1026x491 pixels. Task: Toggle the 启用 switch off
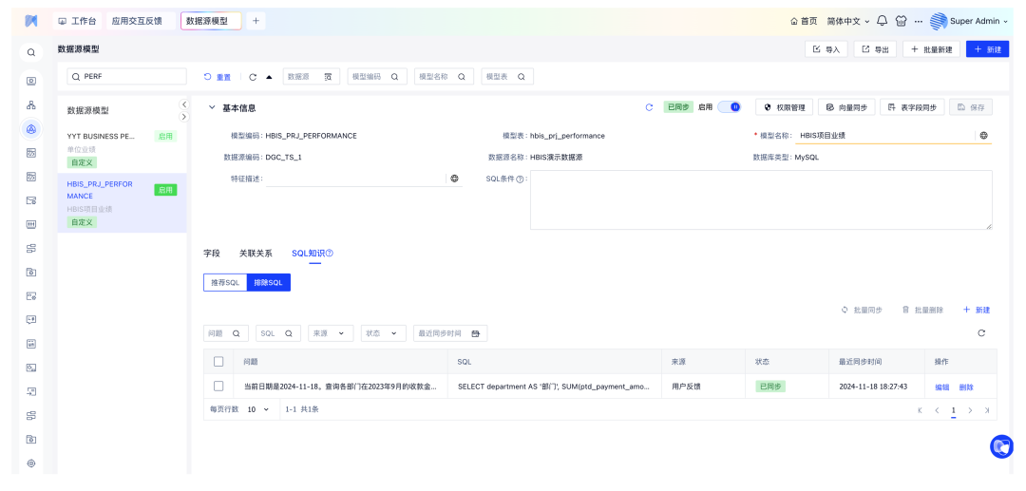point(729,107)
